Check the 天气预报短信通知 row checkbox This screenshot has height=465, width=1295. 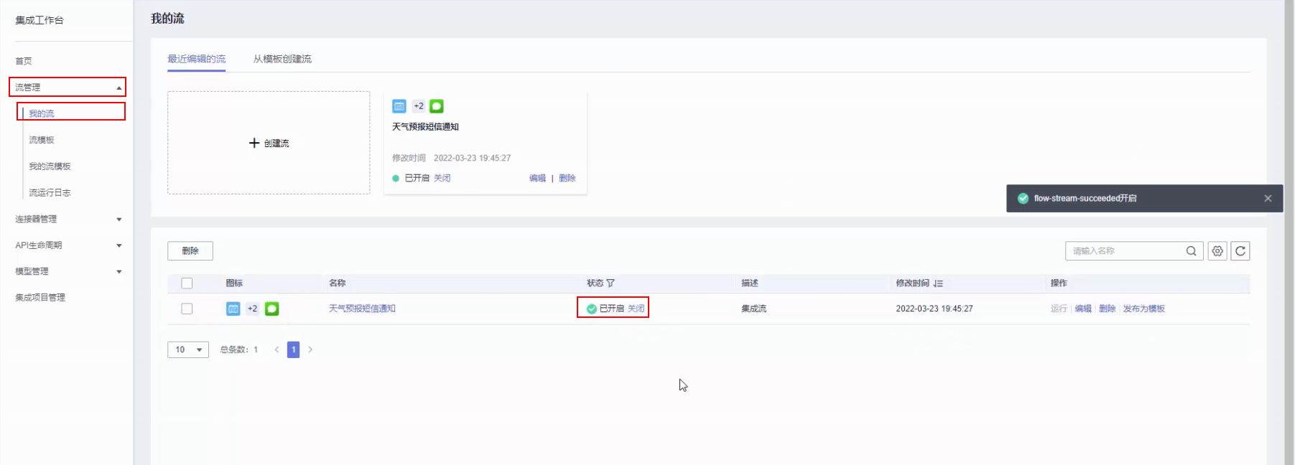(187, 309)
